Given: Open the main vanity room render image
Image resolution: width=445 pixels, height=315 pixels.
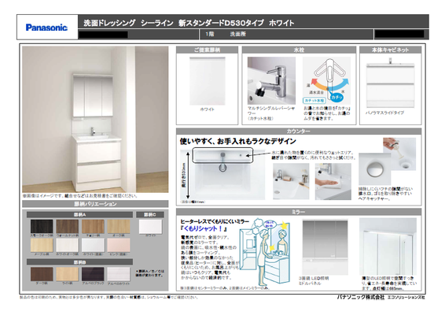Looking at the screenshot, I should 95,120.
